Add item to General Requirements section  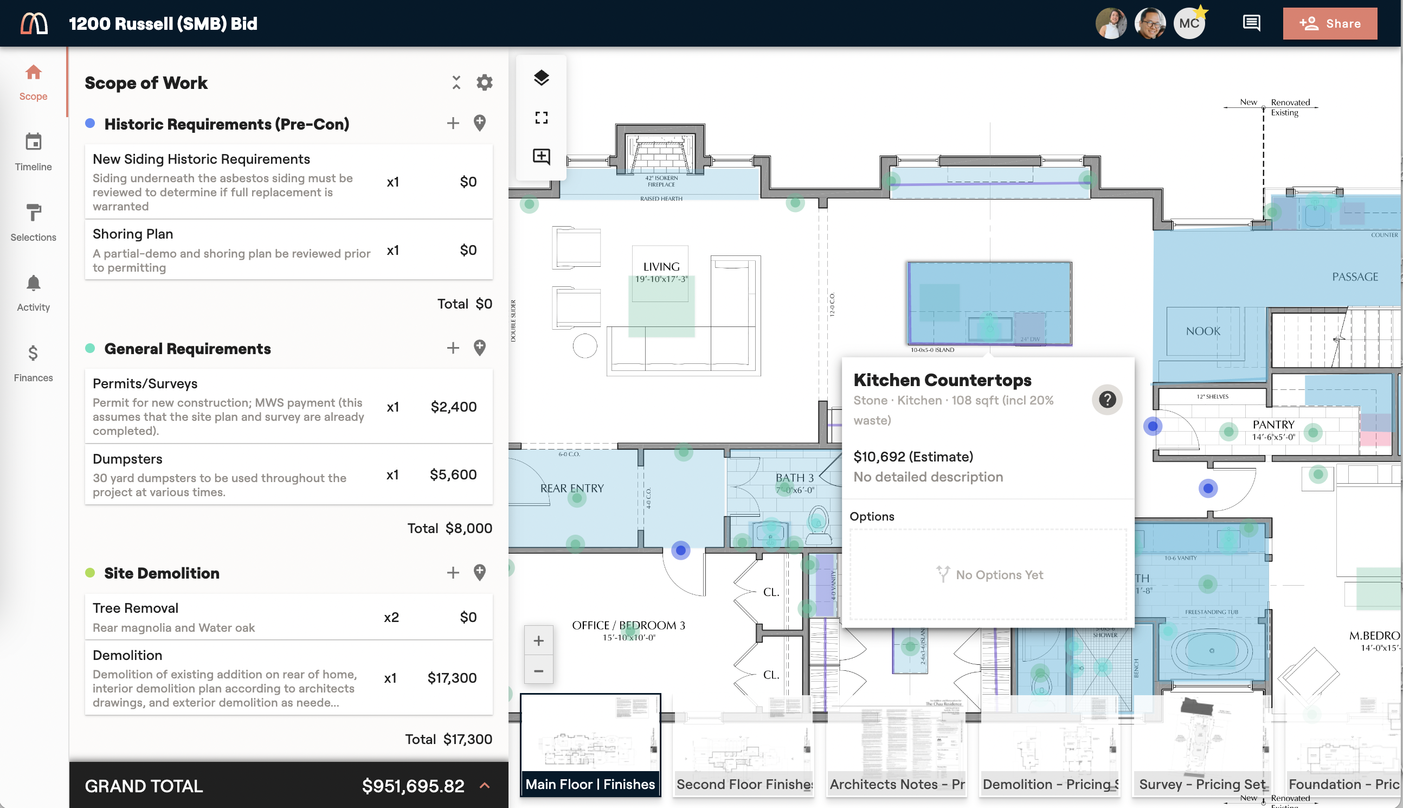click(x=453, y=349)
